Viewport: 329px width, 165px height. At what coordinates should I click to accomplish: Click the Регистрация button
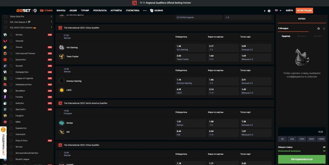tap(304, 10)
